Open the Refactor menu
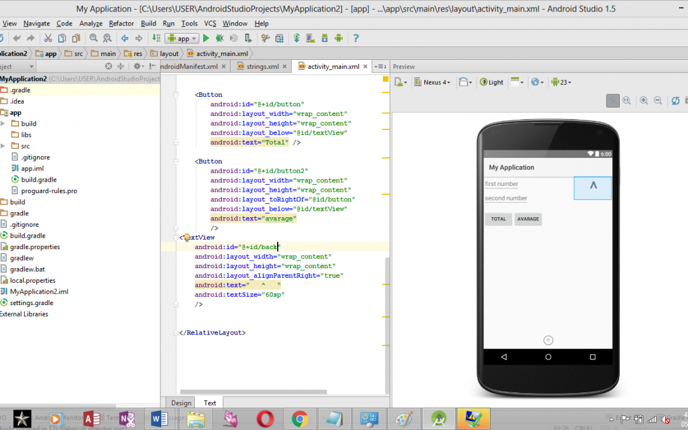The image size is (688, 430). 121,24
